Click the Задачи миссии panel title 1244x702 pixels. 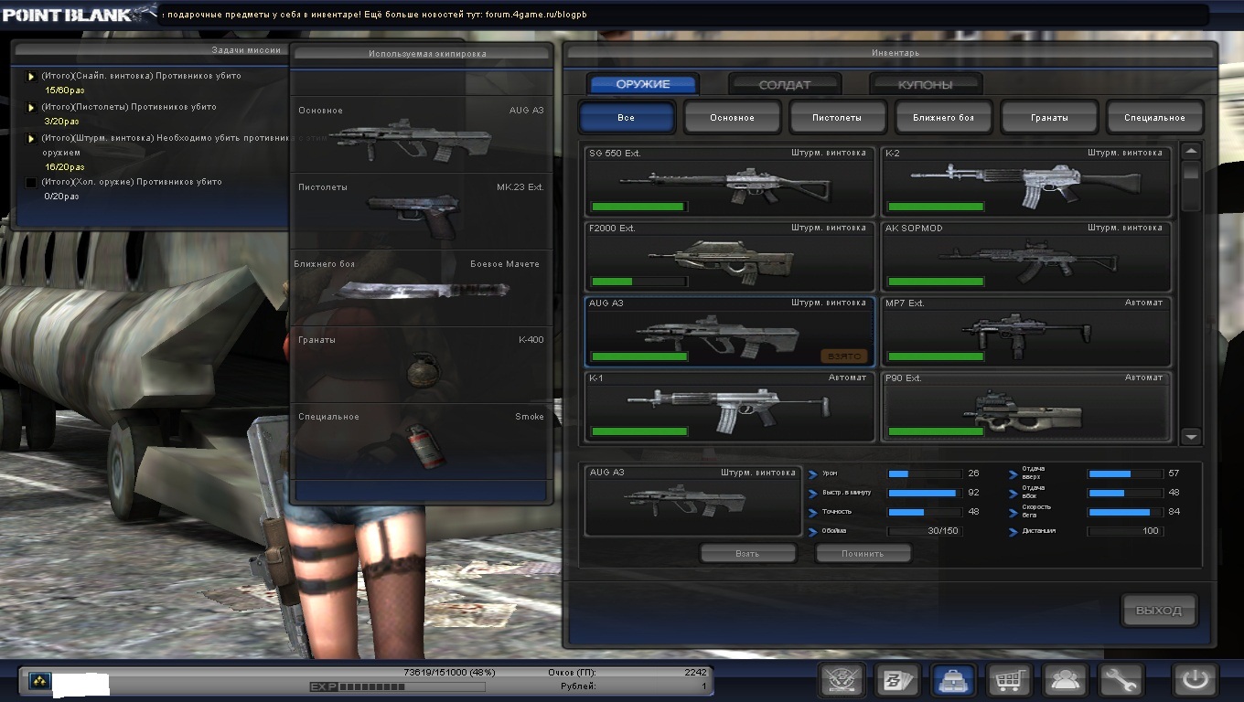(246, 50)
